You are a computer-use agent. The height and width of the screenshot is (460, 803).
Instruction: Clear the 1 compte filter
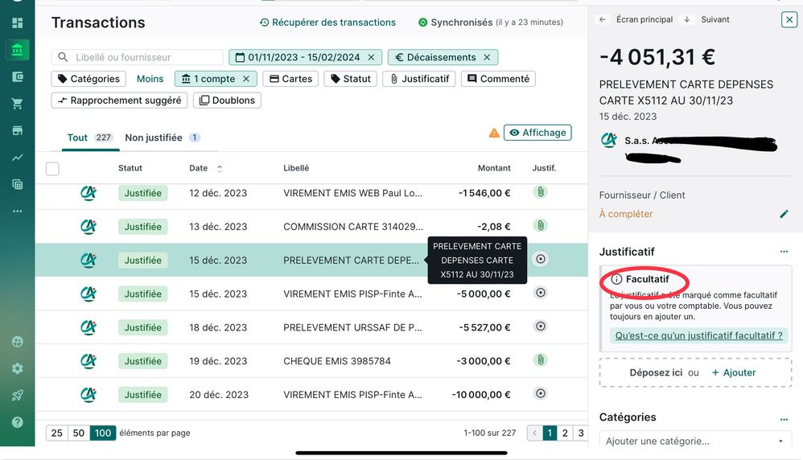(246, 79)
